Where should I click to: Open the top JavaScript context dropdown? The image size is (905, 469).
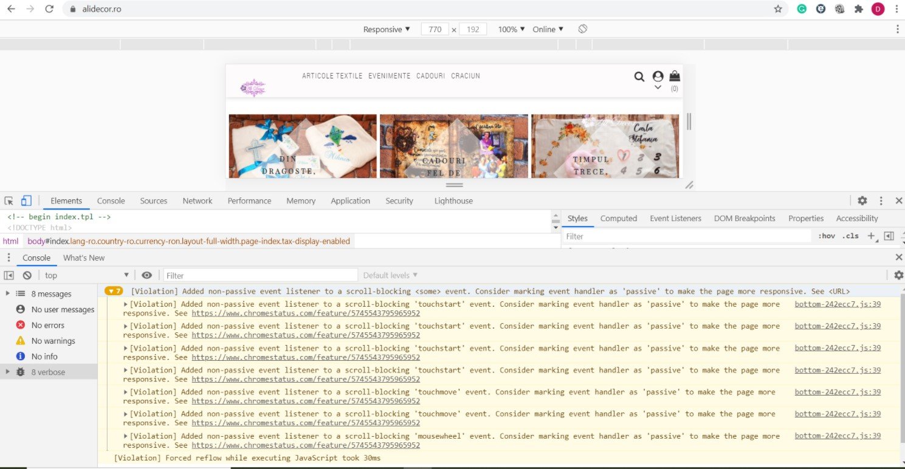point(87,275)
